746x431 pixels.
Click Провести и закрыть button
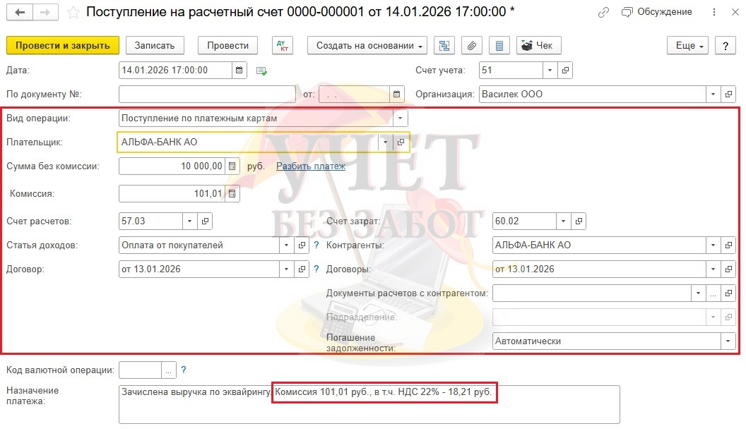click(x=63, y=45)
